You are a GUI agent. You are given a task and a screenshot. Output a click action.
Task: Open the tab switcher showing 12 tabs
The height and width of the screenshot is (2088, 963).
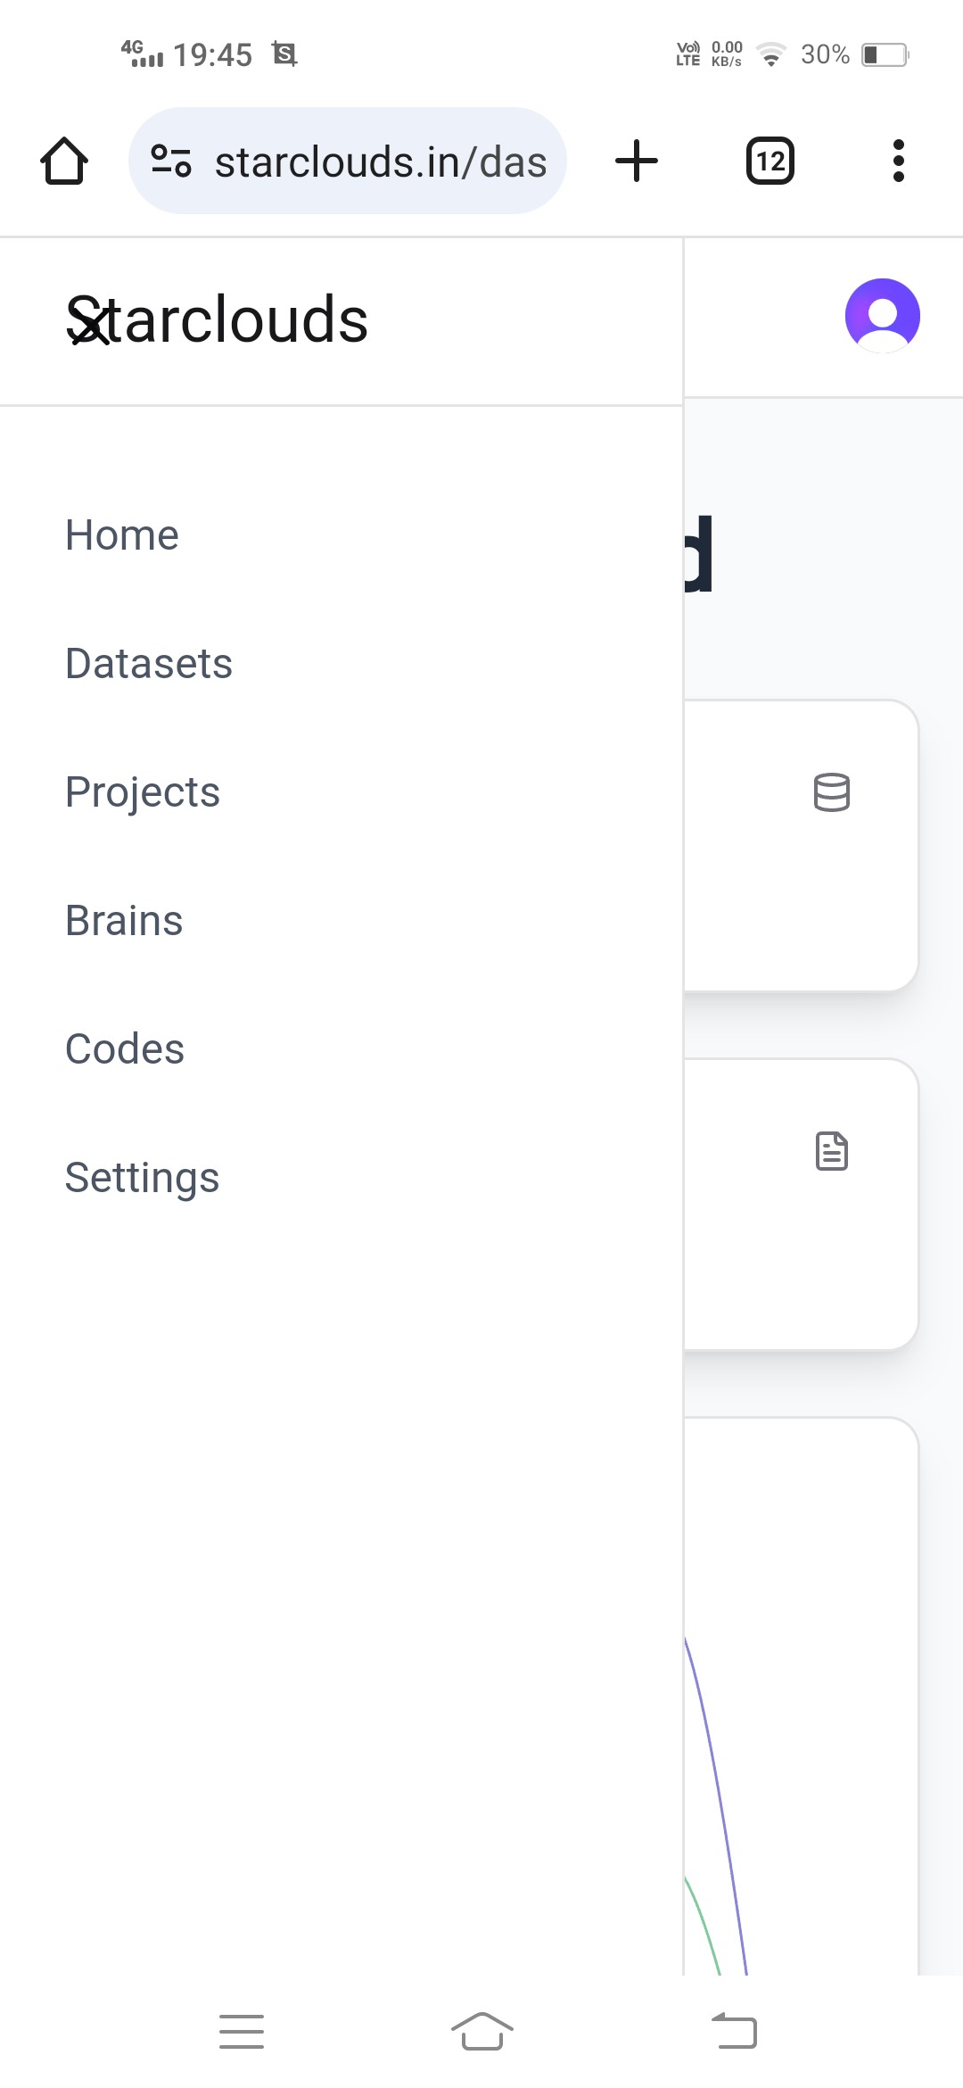pos(770,162)
